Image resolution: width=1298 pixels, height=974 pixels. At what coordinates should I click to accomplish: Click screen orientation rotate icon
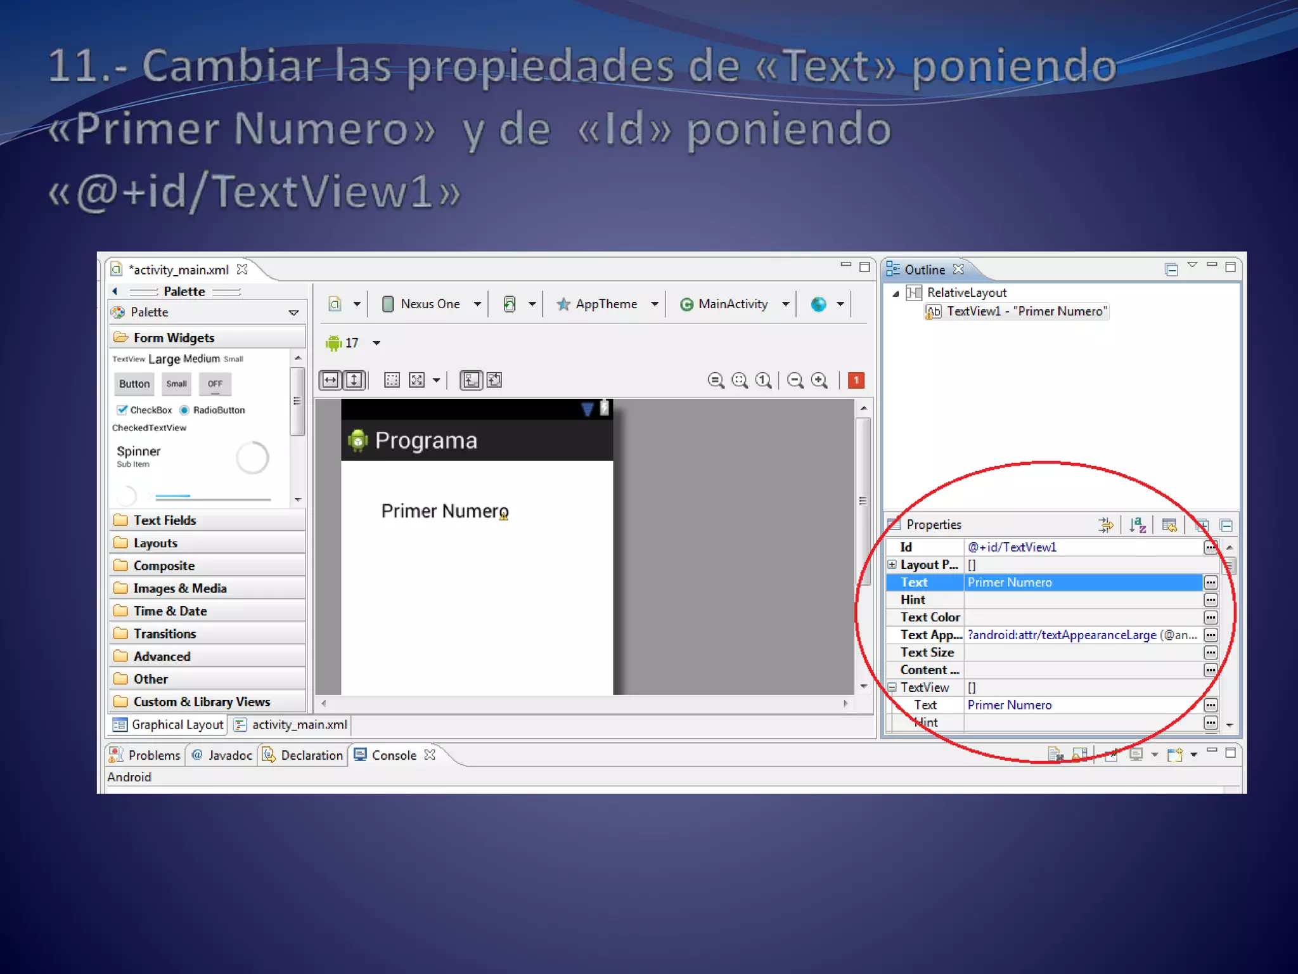[510, 304]
